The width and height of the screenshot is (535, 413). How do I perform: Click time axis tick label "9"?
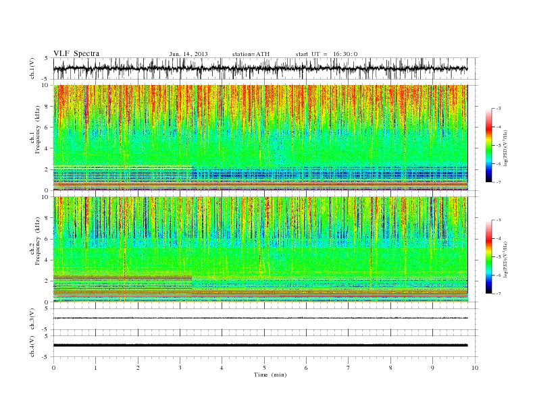point(432,368)
